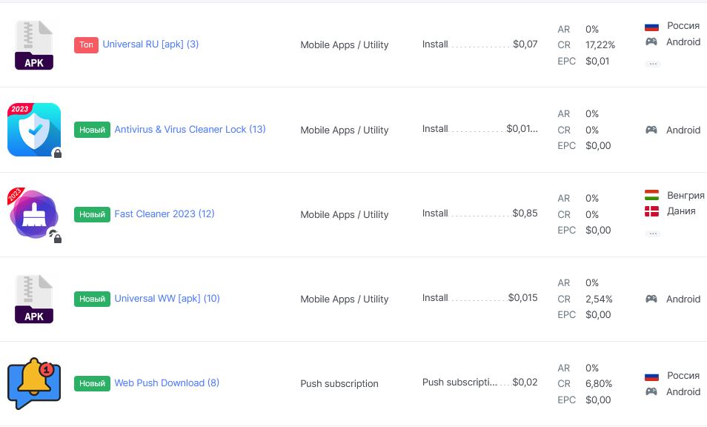
Task: Click the APK file icon for Universal WW
Action: tap(34, 299)
